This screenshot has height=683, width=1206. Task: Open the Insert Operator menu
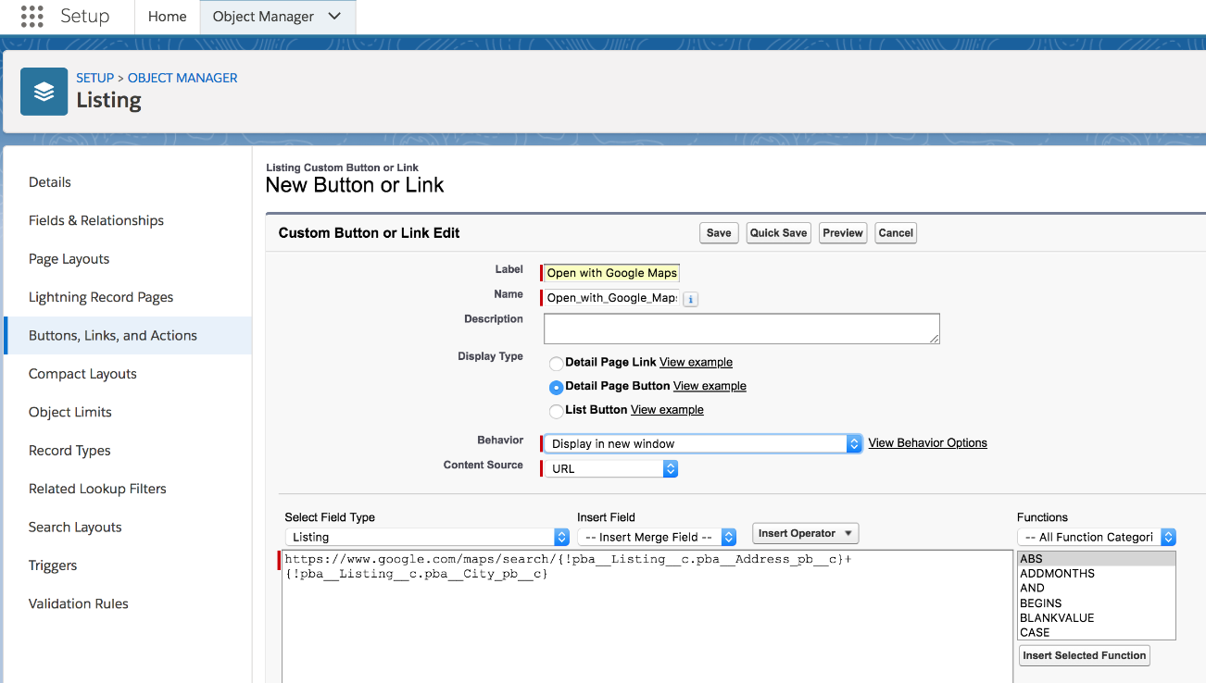pos(804,532)
